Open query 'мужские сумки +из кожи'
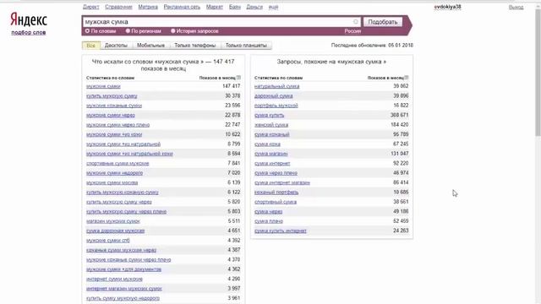 pyautogui.click(x=114, y=134)
